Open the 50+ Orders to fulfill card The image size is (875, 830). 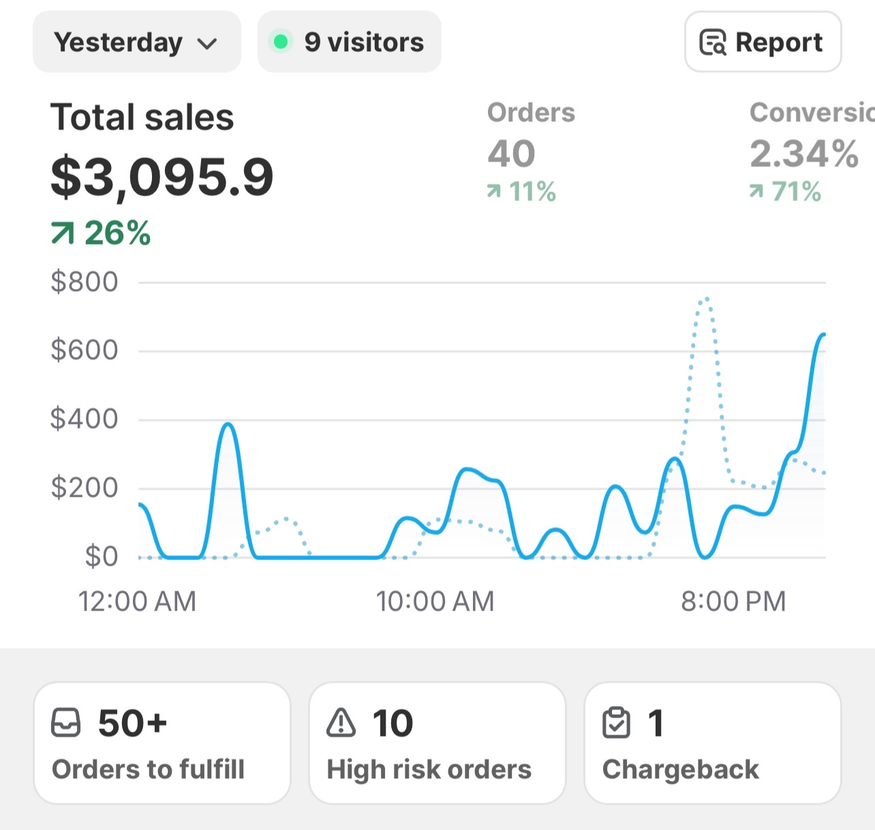162,743
